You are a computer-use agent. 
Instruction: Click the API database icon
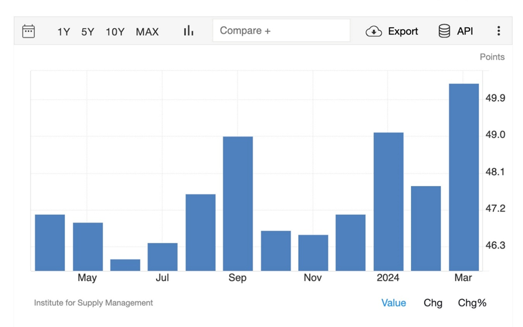click(444, 31)
